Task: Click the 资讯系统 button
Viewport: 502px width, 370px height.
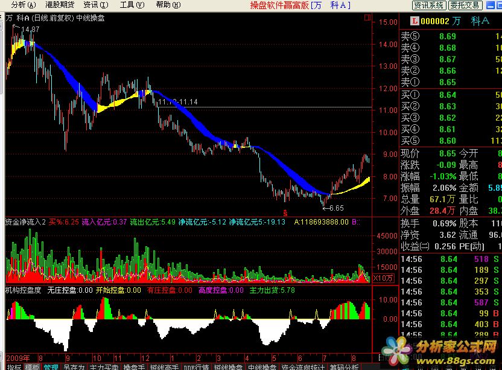Action: 428,5
